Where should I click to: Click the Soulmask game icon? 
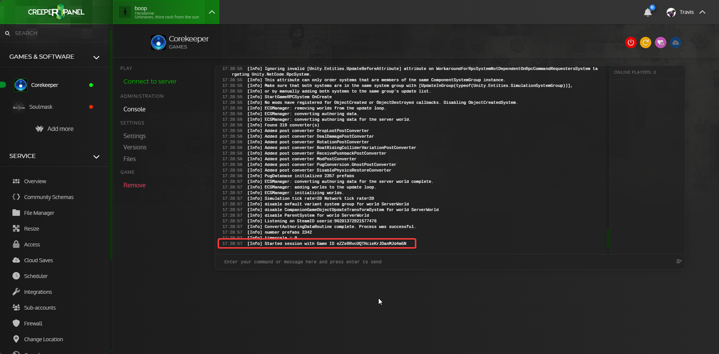click(19, 107)
